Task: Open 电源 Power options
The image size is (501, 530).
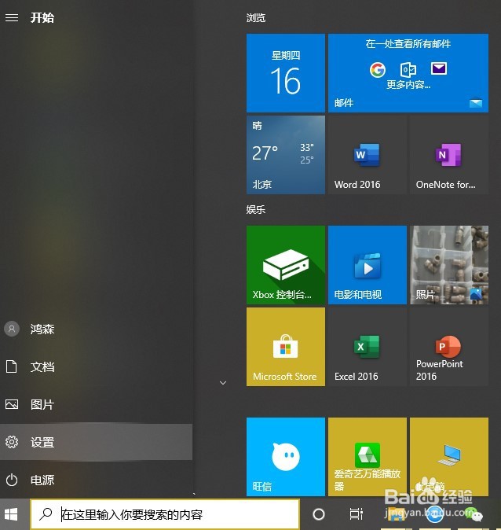Action: [97, 480]
